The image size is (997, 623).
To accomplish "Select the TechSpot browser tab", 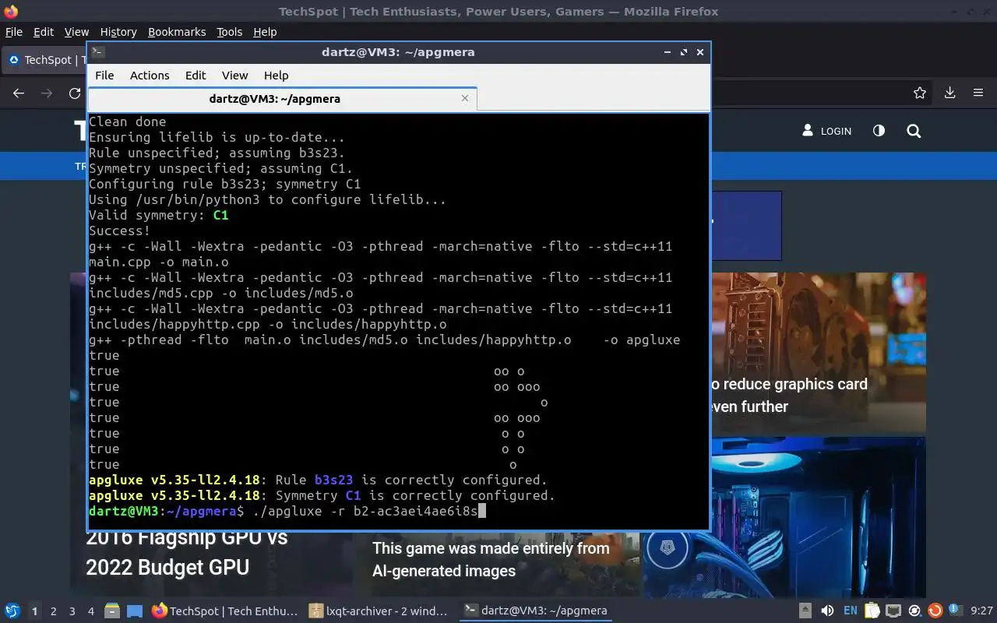I will click(x=44, y=60).
